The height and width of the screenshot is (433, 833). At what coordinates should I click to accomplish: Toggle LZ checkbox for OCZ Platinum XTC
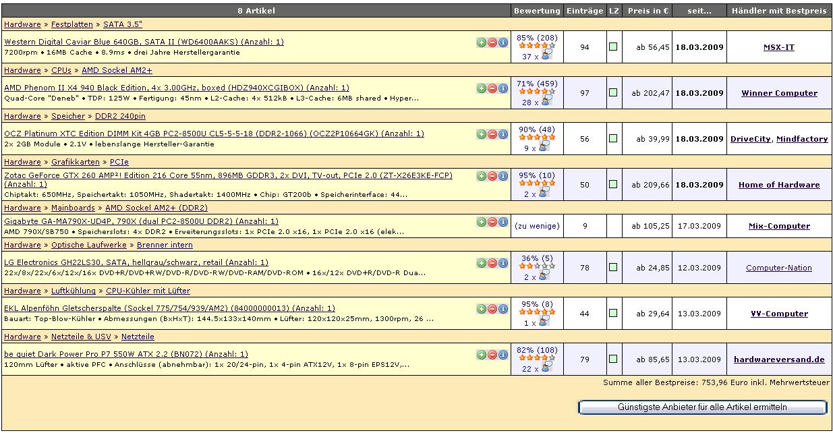pos(613,139)
